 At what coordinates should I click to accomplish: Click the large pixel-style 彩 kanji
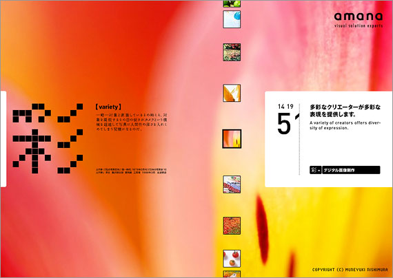(48, 138)
